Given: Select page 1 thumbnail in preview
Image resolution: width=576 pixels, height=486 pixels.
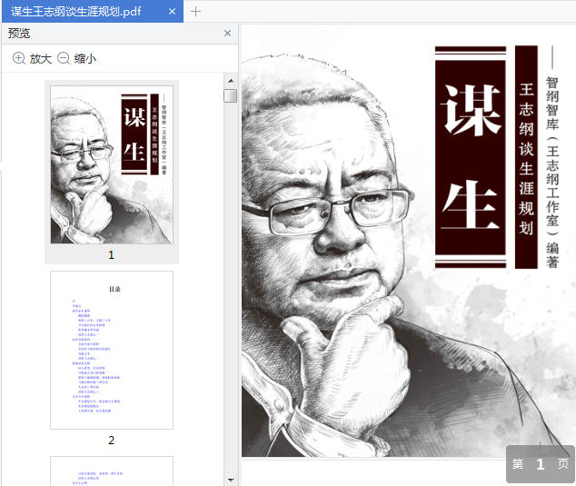Looking at the screenshot, I should (x=112, y=165).
